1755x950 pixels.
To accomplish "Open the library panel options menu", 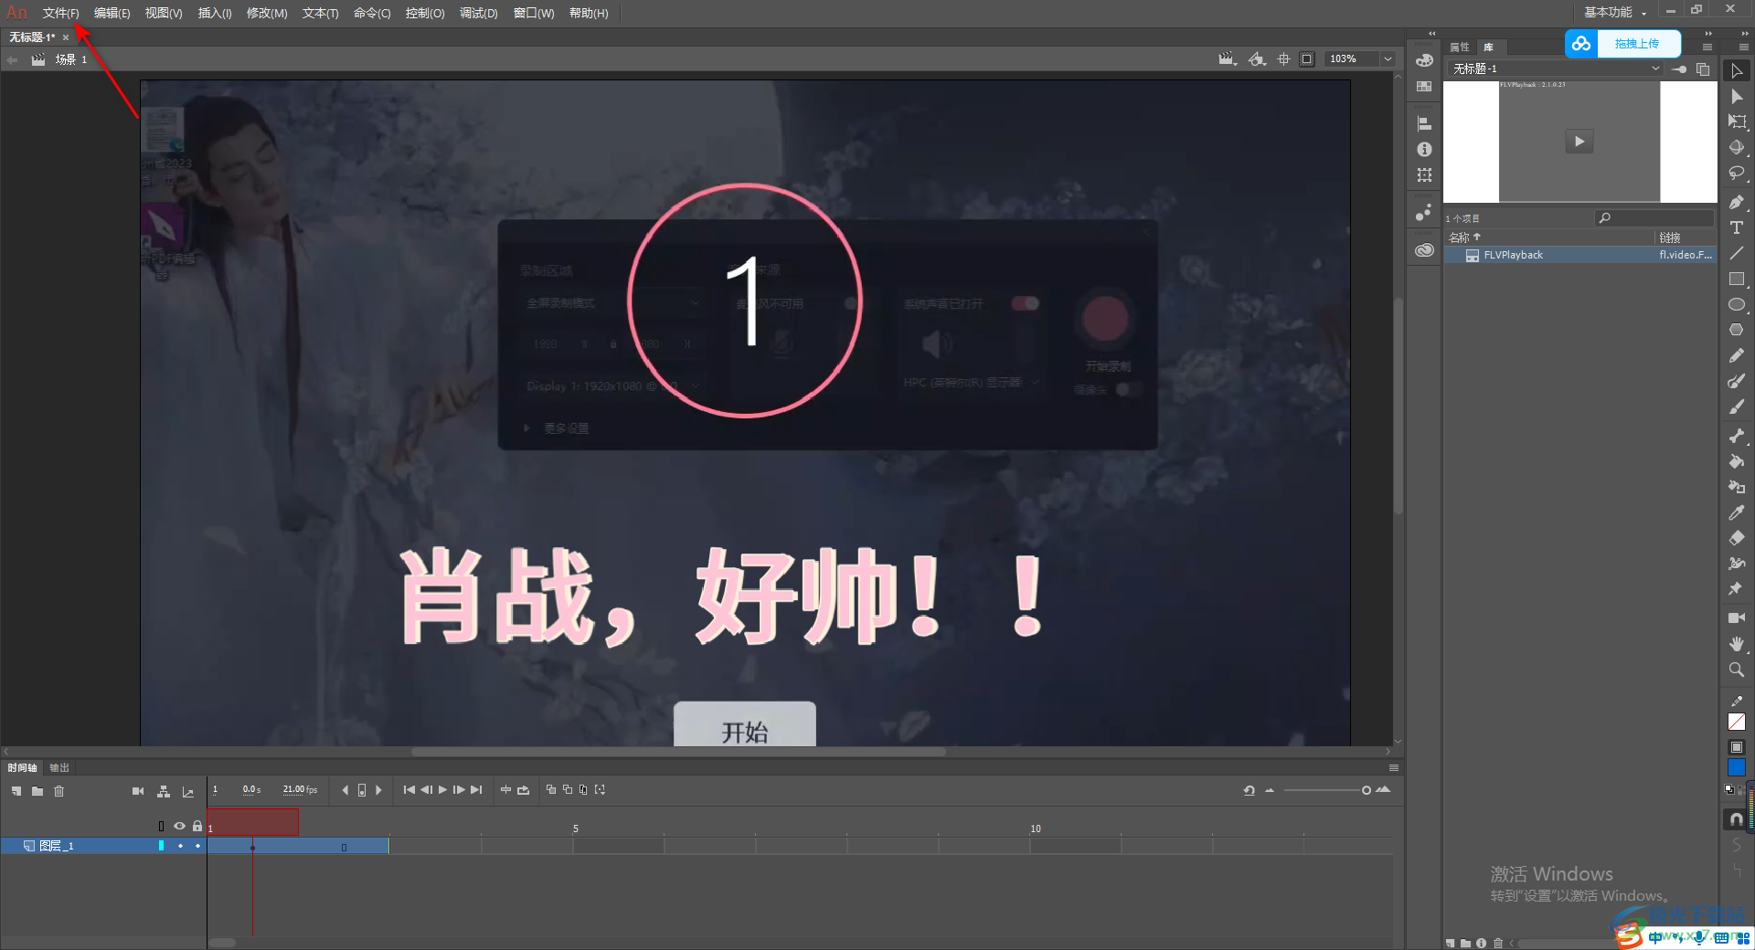I will [1707, 47].
